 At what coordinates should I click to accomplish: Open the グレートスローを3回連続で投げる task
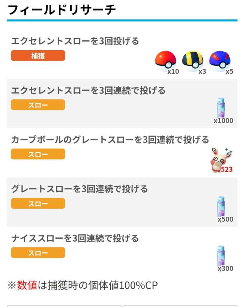point(79,189)
